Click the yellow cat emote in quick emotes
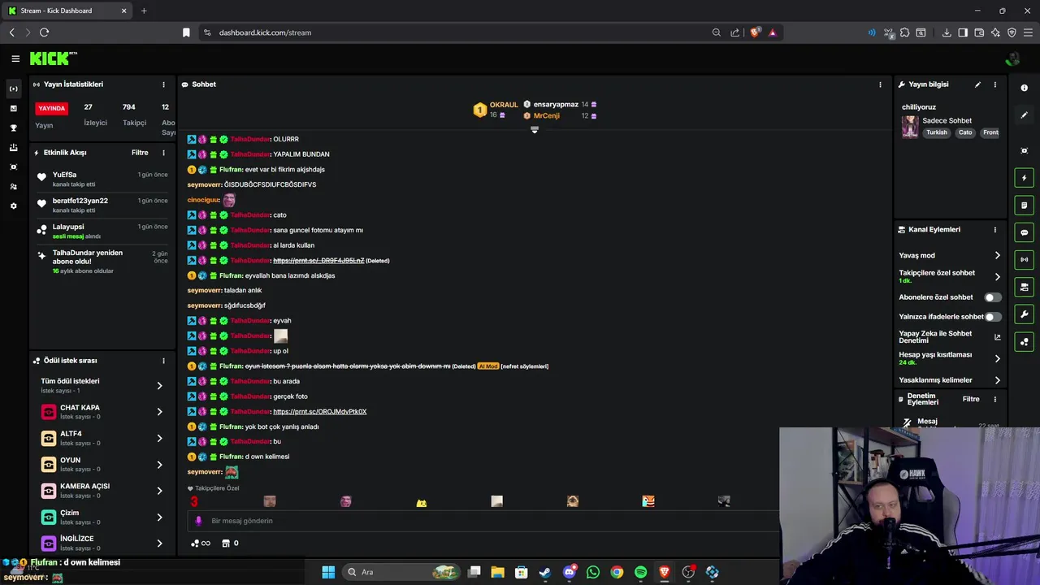1040x585 pixels. click(x=421, y=502)
